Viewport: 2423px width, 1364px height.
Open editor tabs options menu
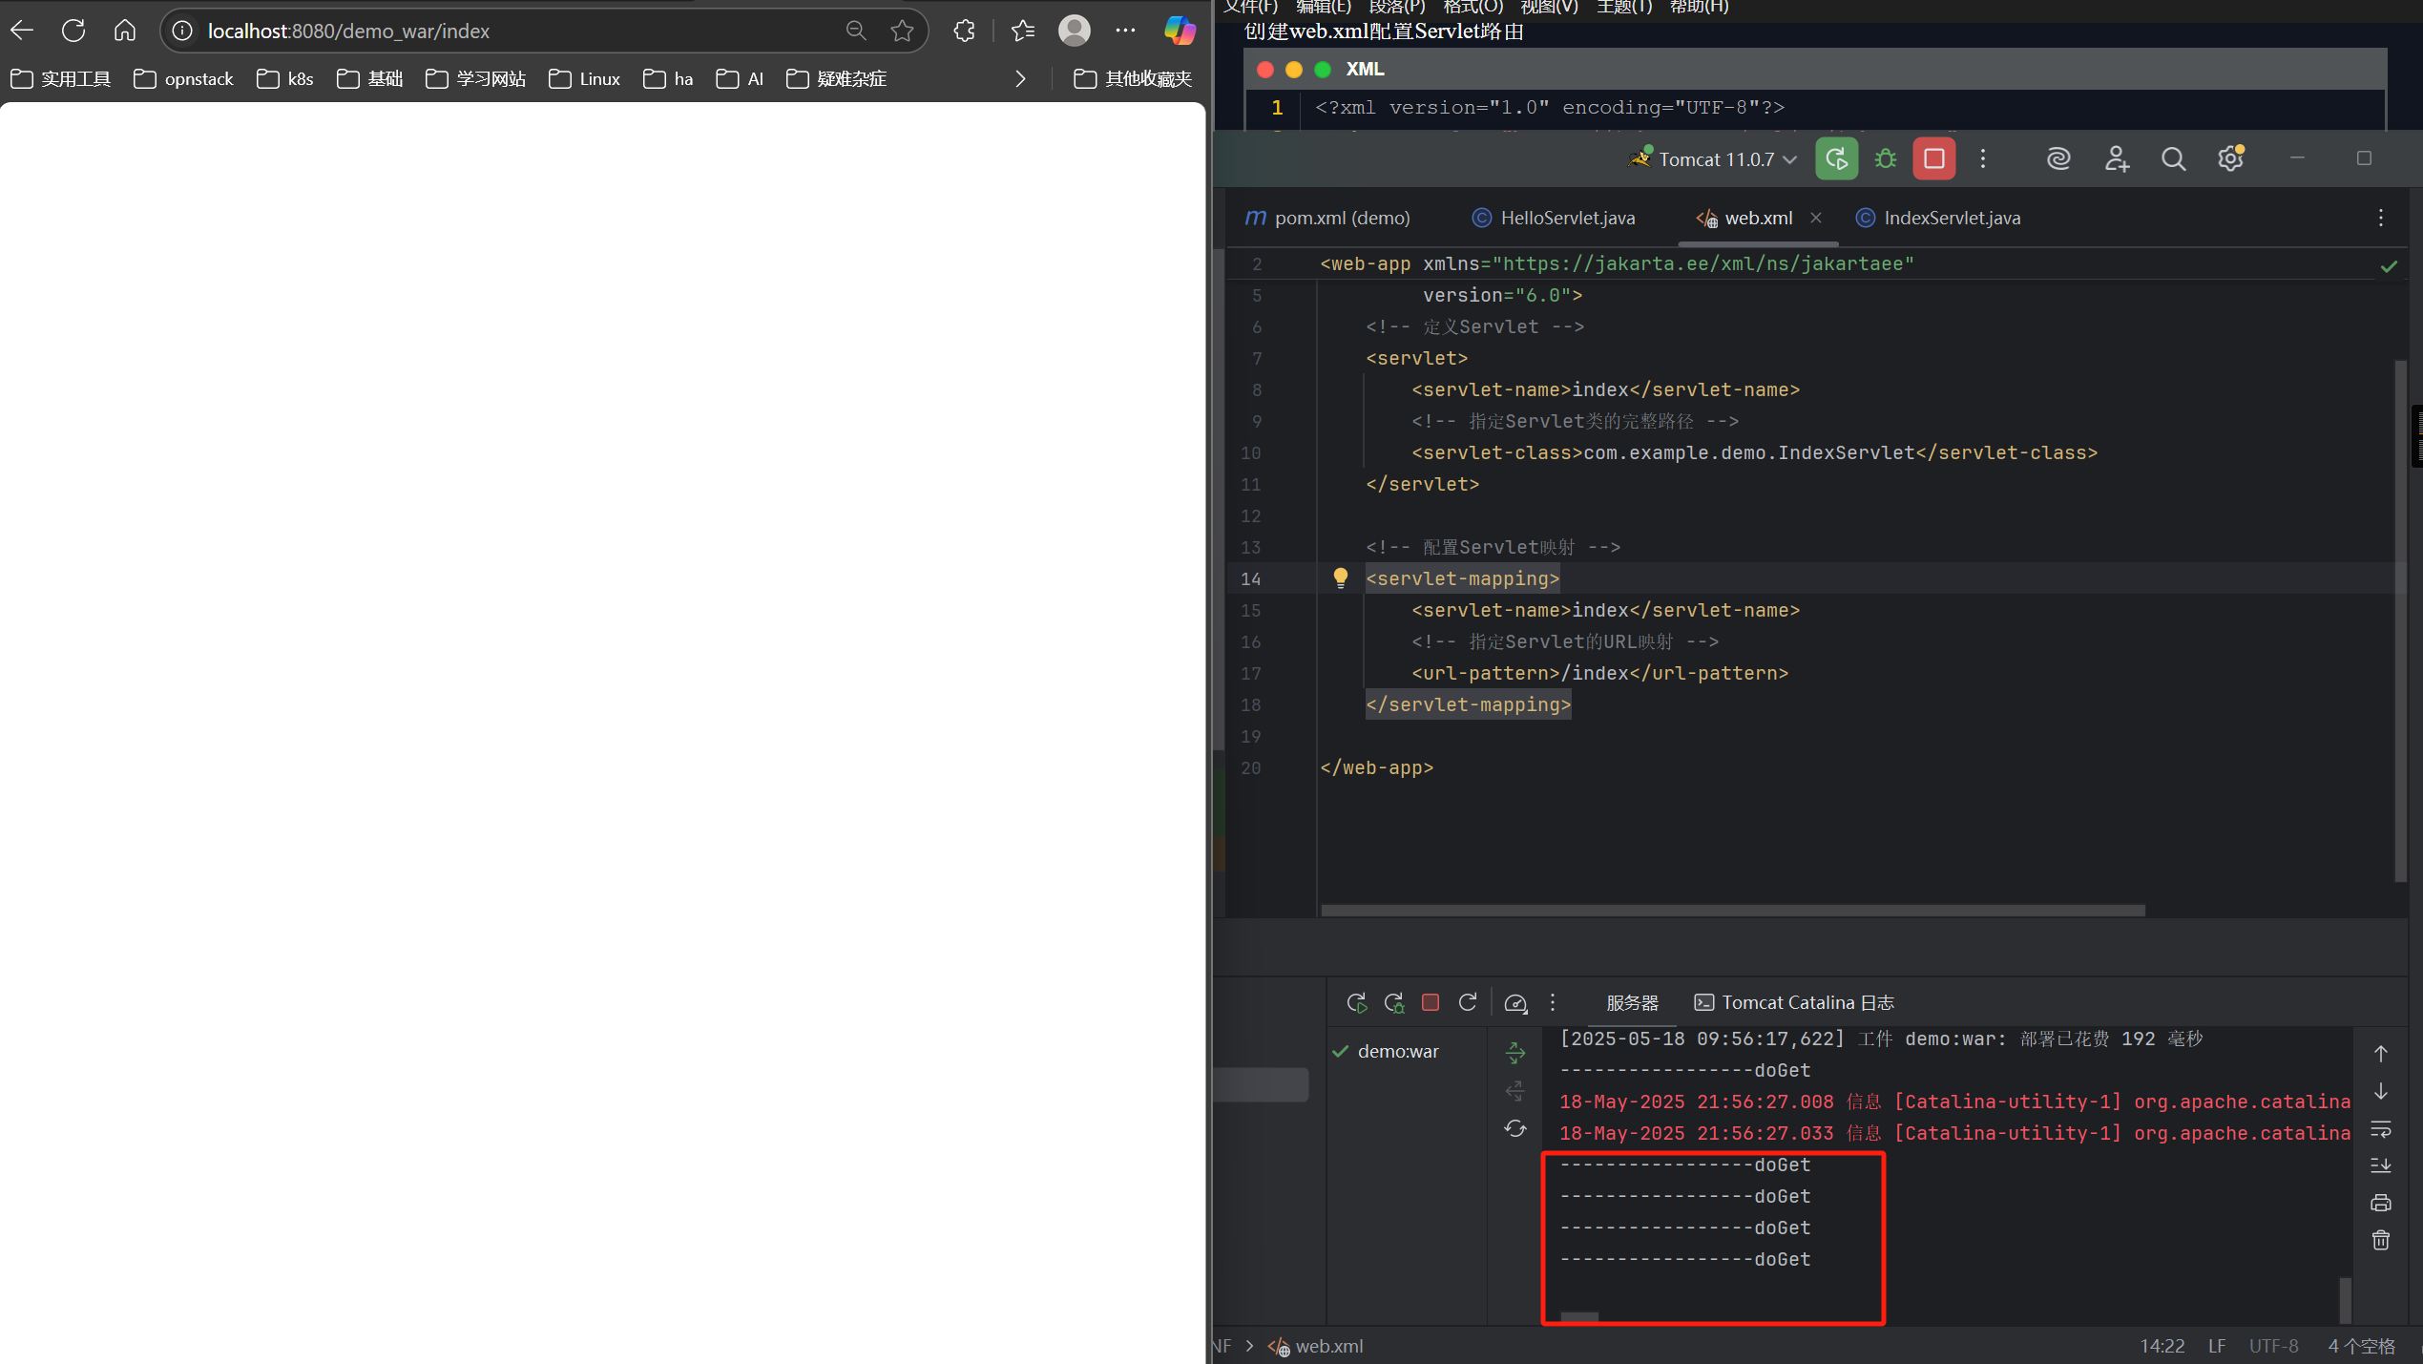point(2381,218)
